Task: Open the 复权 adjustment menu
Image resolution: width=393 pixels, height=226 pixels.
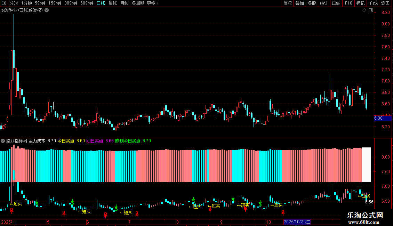Action: [288, 3]
